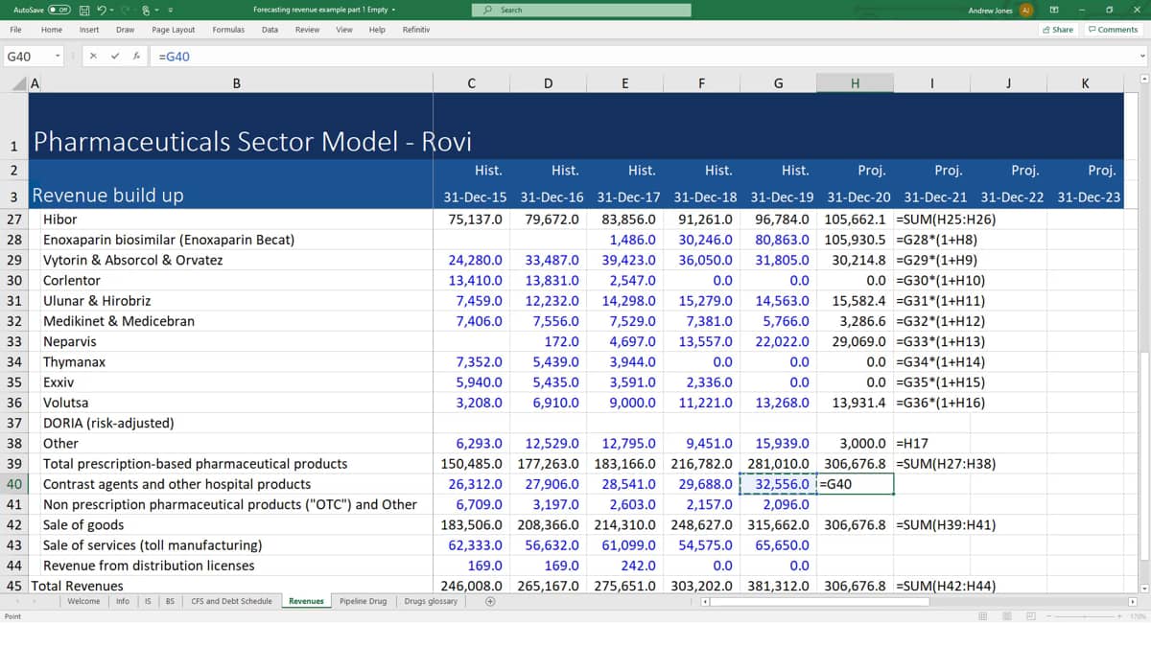This screenshot has height=647, width=1151.
Task: Switch to the Insert ribbon tab
Action: coord(89,30)
